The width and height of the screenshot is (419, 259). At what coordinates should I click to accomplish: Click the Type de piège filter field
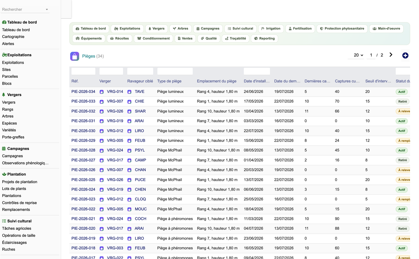pos(175,71)
